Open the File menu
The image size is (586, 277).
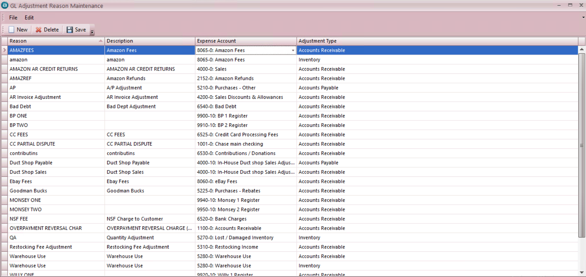(13, 17)
